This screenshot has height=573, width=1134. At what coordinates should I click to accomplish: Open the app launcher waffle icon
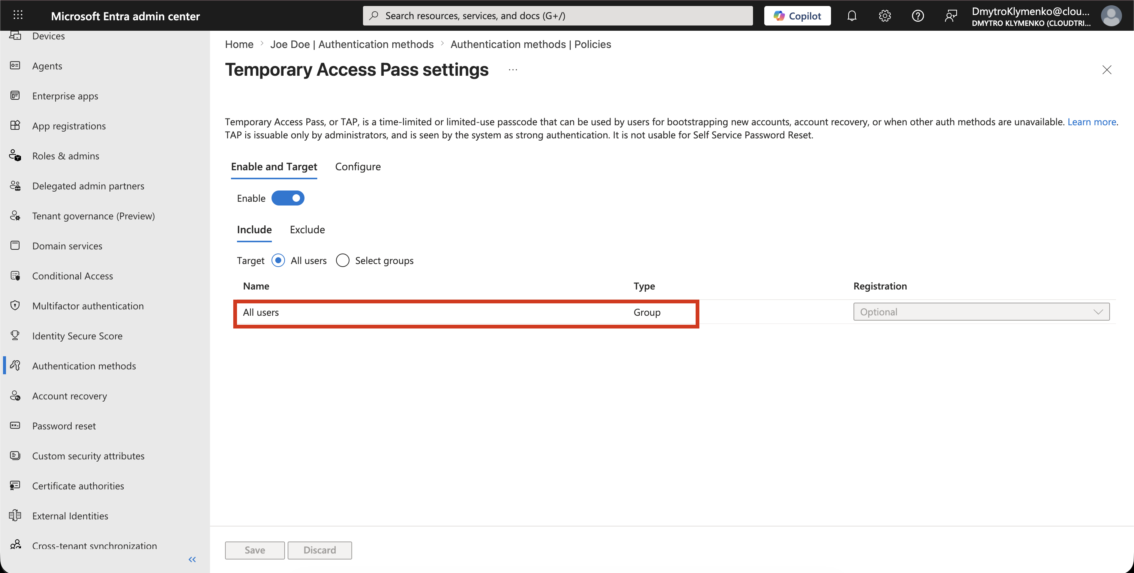pos(18,15)
